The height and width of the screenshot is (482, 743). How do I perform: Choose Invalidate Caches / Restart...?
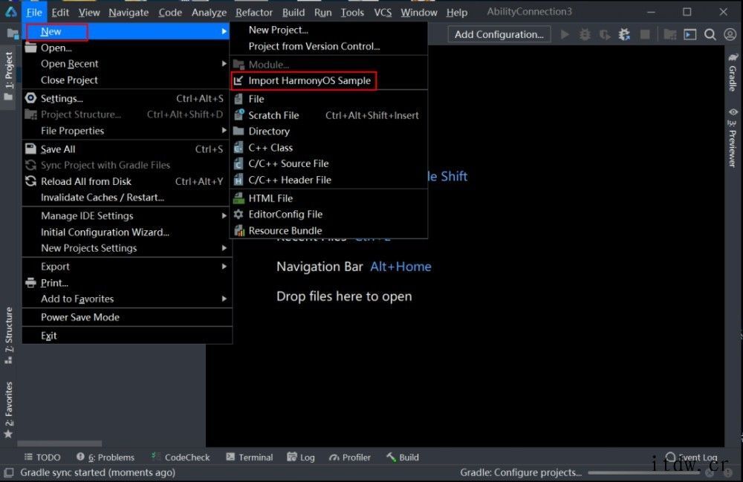click(127, 198)
